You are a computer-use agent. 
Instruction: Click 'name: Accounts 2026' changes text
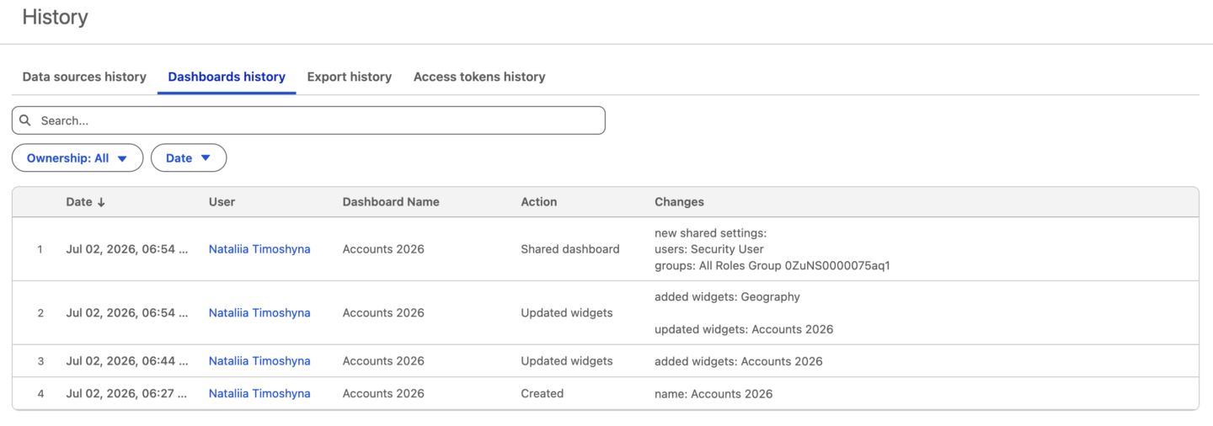[x=713, y=394]
